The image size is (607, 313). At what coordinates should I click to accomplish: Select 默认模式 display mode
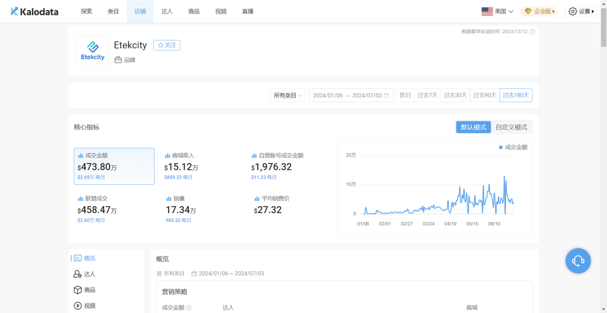[x=473, y=127]
